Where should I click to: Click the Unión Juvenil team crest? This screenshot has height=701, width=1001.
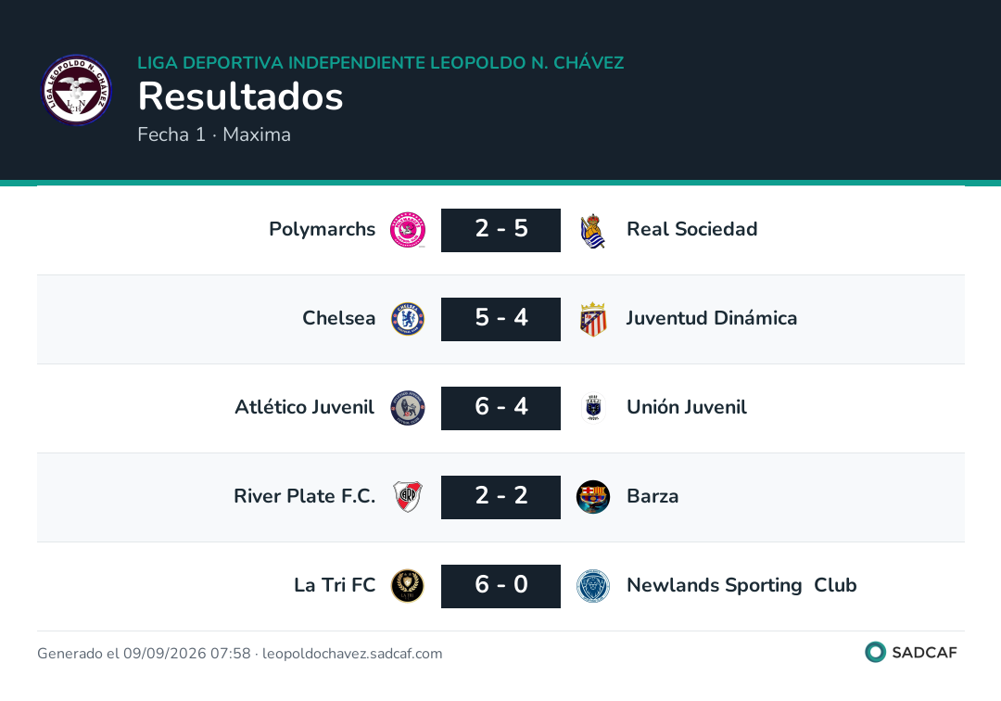pos(593,408)
